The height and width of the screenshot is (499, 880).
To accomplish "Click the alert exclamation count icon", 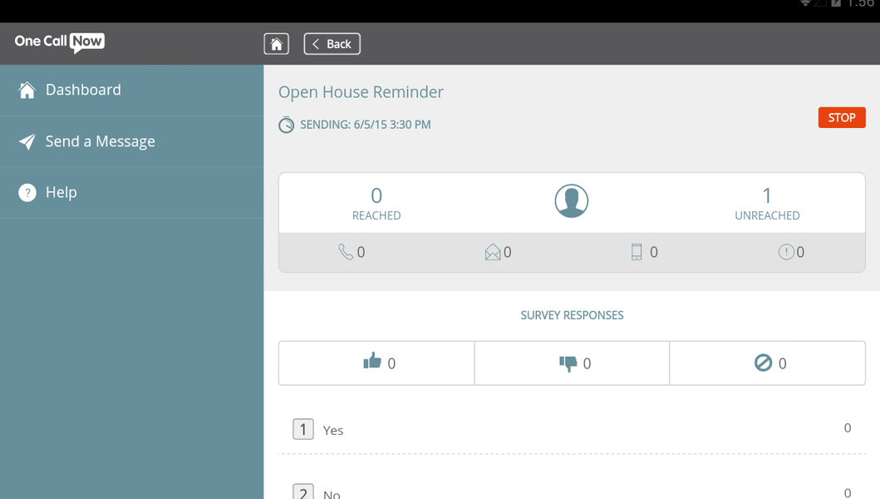I will (x=785, y=252).
